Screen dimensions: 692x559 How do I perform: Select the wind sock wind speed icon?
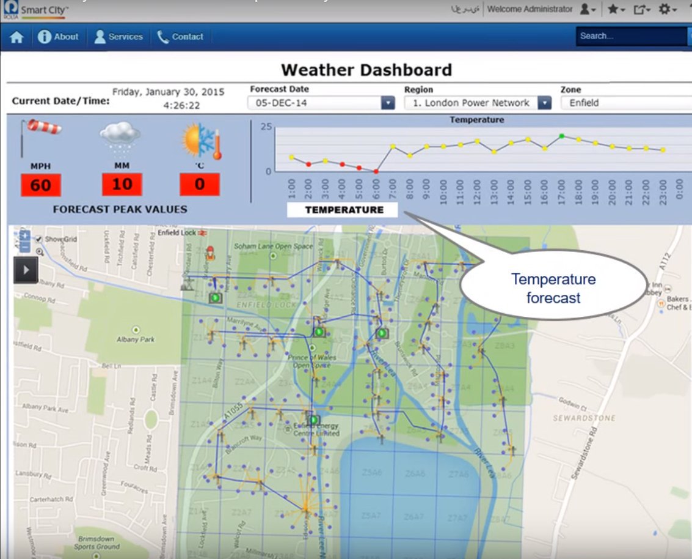click(x=40, y=137)
